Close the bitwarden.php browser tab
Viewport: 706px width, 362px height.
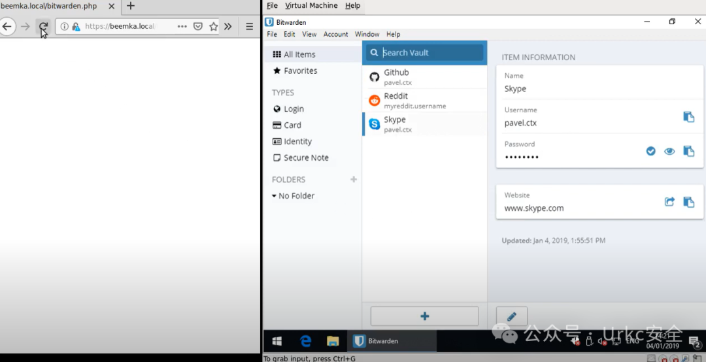[112, 7]
